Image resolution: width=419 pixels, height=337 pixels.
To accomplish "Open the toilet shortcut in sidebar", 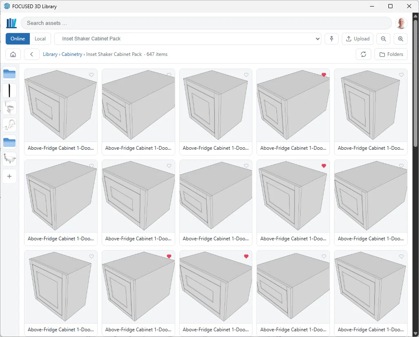I will [x=10, y=108].
